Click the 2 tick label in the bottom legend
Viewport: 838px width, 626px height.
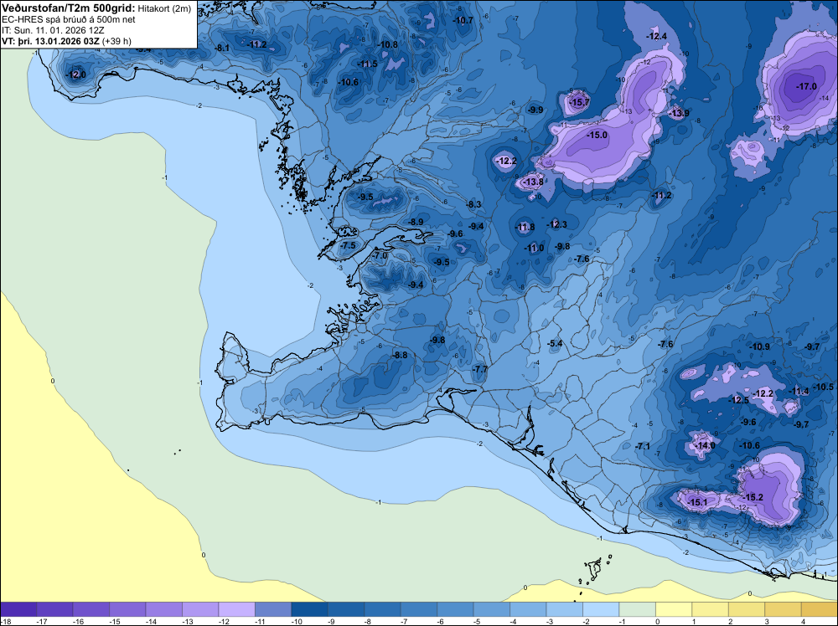click(730, 621)
